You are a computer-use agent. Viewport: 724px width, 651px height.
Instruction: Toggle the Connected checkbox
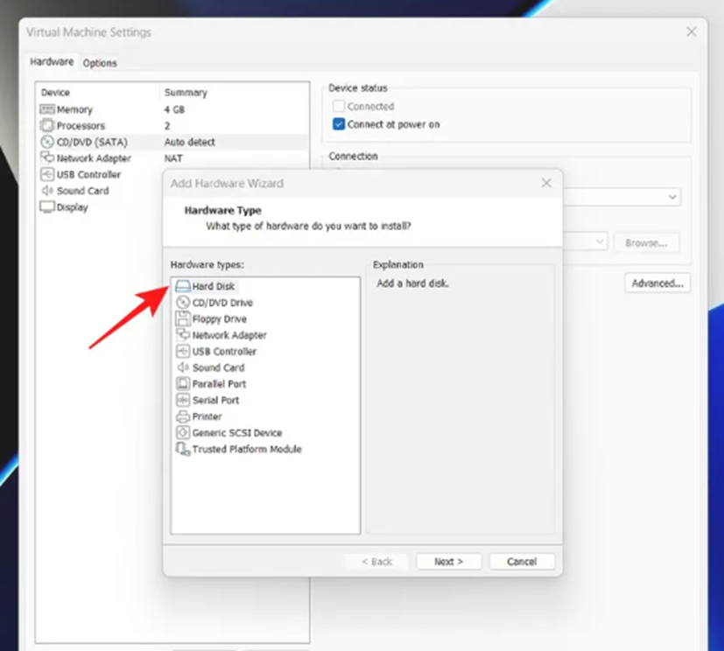[x=339, y=106]
